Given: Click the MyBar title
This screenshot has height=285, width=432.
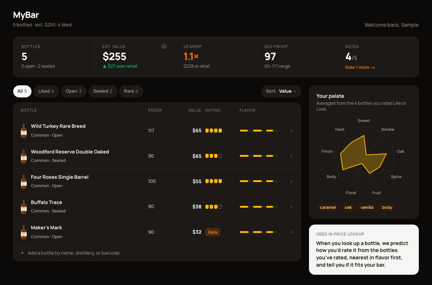Looking at the screenshot, I should pos(26,15).
